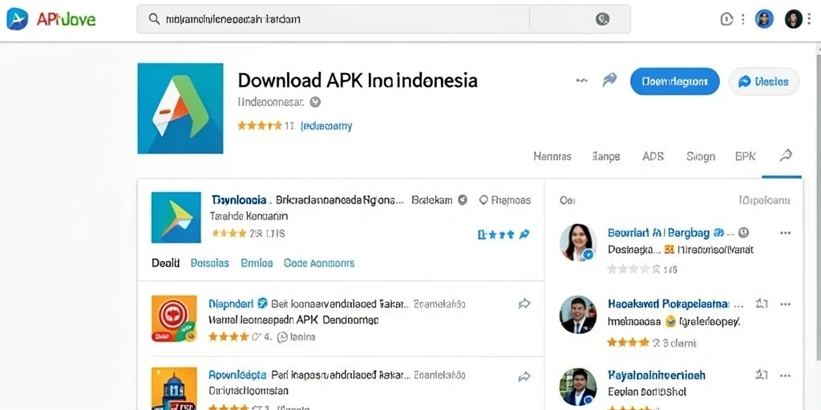Open the dark profile avatar in the header

click(793, 19)
